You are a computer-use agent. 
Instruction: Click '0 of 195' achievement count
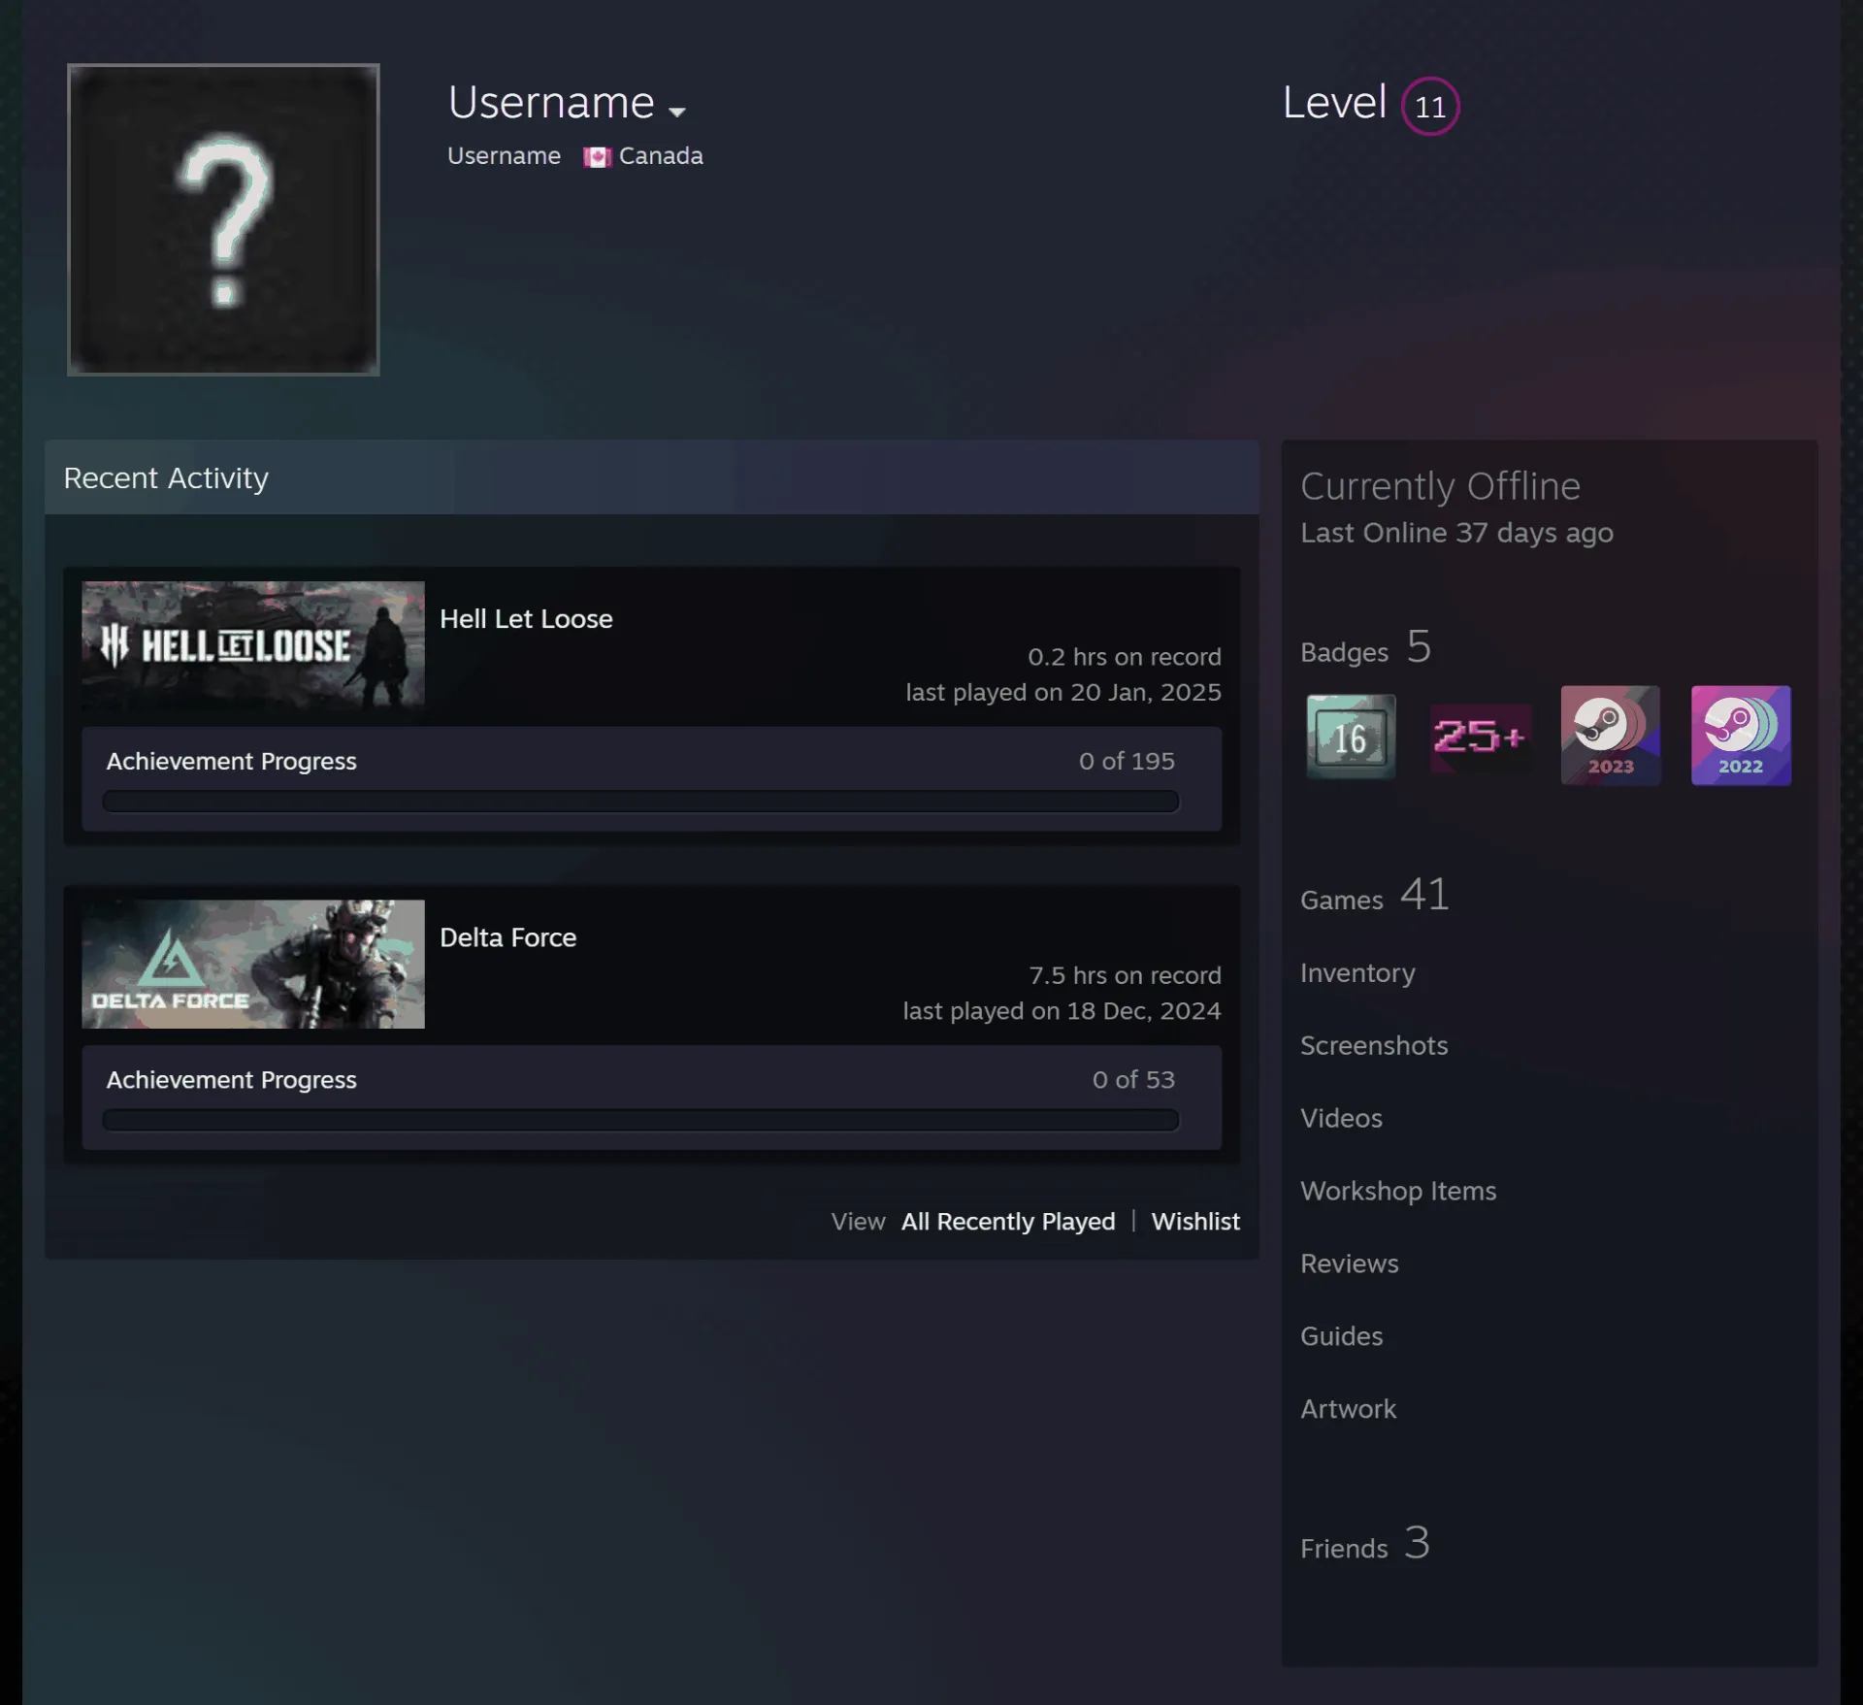coord(1127,761)
